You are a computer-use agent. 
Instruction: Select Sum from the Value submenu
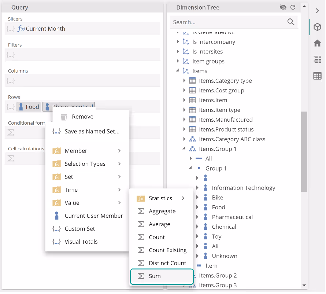155,276
